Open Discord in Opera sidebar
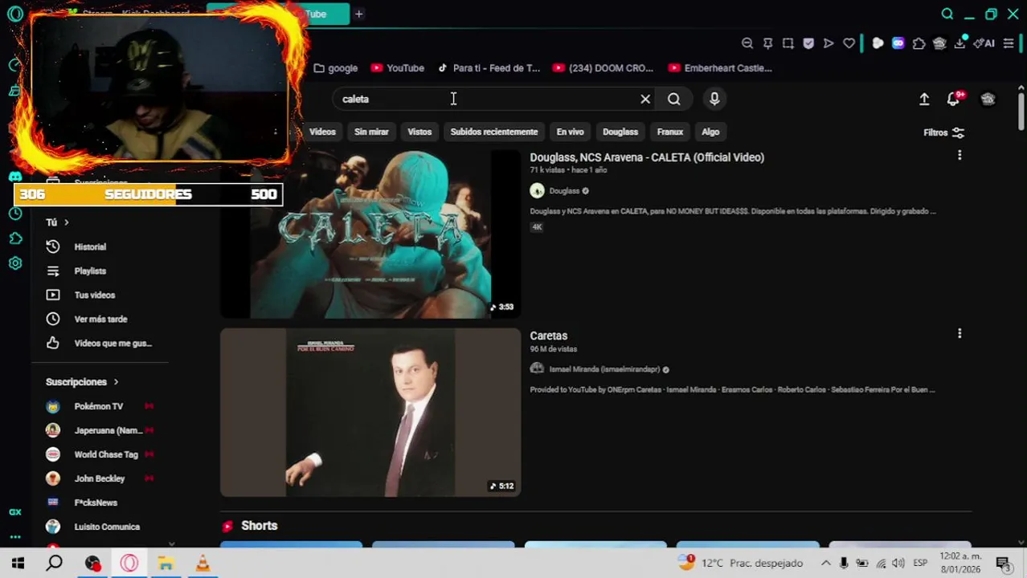This screenshot has width=1027, height=578. (x=15, y=177)
